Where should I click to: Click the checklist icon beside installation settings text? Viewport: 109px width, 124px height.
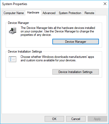tap(12, 59)
